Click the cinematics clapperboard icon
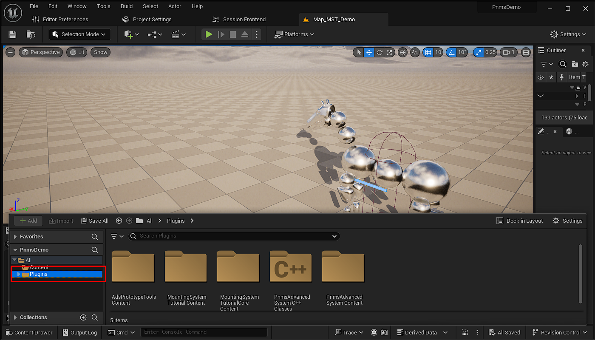The height and width of the screenshot is (340, 595). click(x=175, y=34)
